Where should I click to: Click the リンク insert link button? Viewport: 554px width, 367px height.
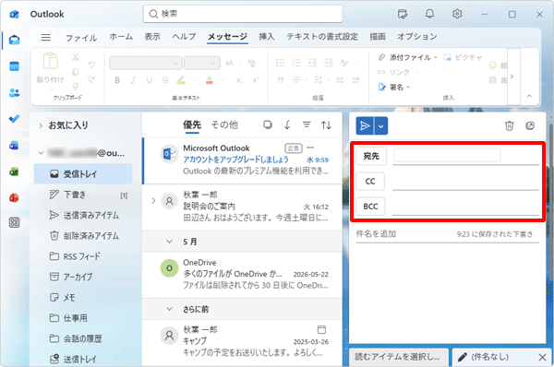point(394,72)
